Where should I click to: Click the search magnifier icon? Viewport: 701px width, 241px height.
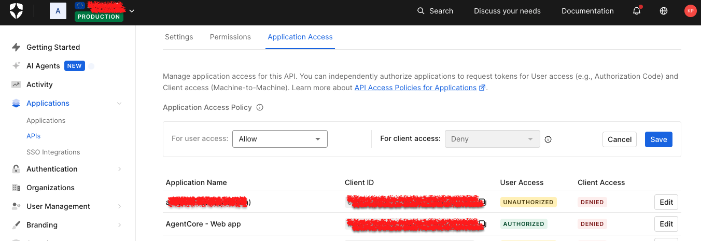click(x=421, y=11)
